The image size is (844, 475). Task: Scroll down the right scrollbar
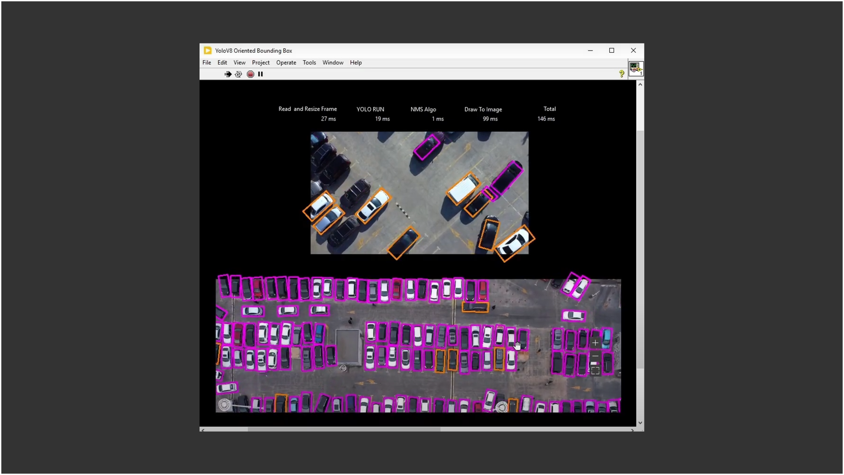point(640,424)
